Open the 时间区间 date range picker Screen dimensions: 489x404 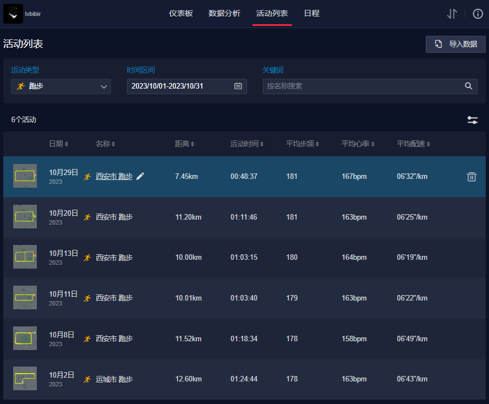tap(180, 86)
